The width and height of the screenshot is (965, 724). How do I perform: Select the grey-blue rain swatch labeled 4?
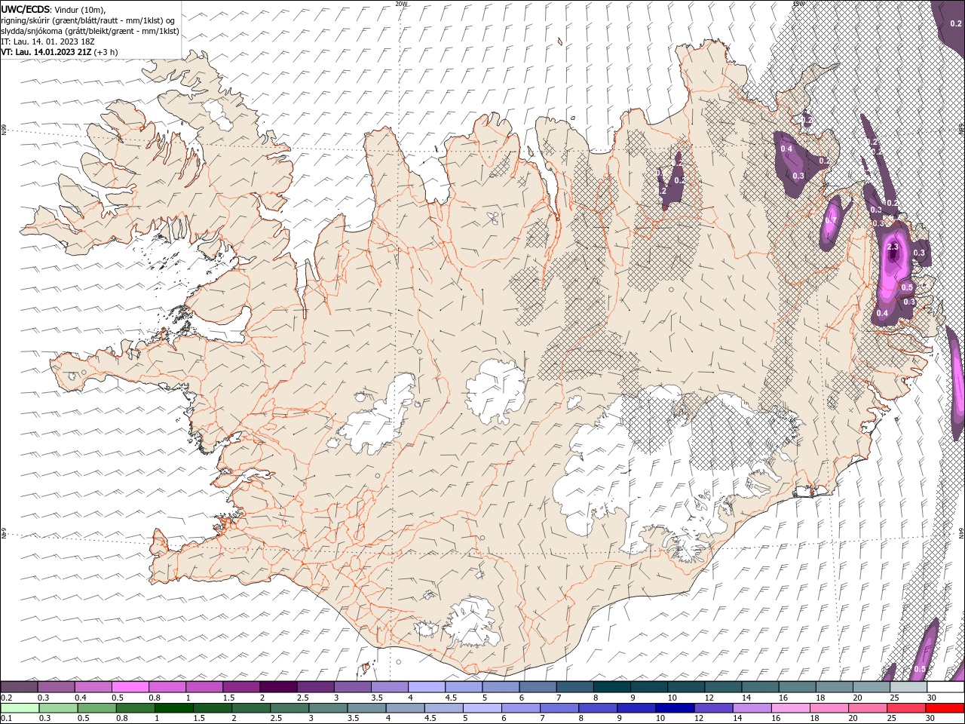click(405, 708)
